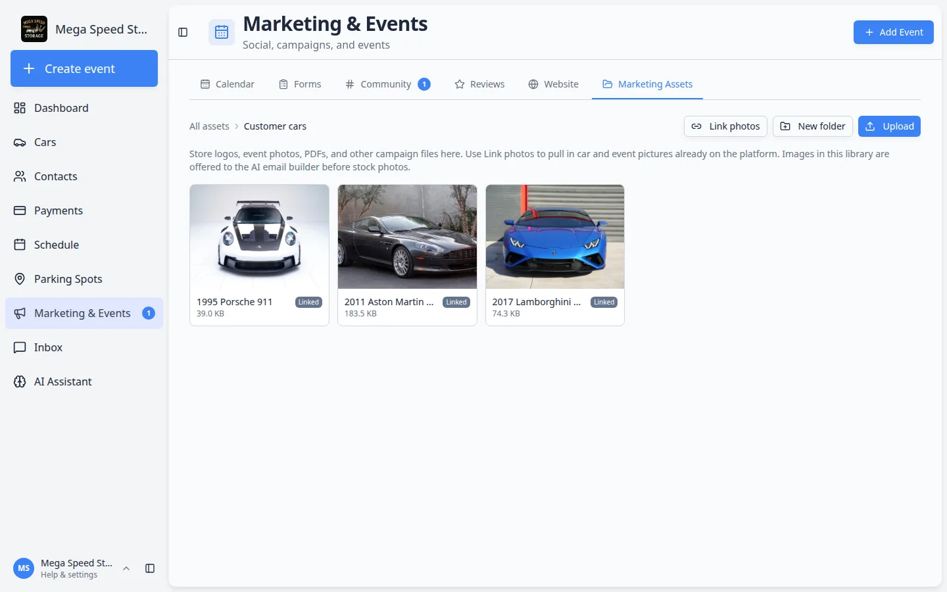Screen dimensions: 947x592
Task: Open the Cars sidebar icon
Action: (x=20, y=142)
